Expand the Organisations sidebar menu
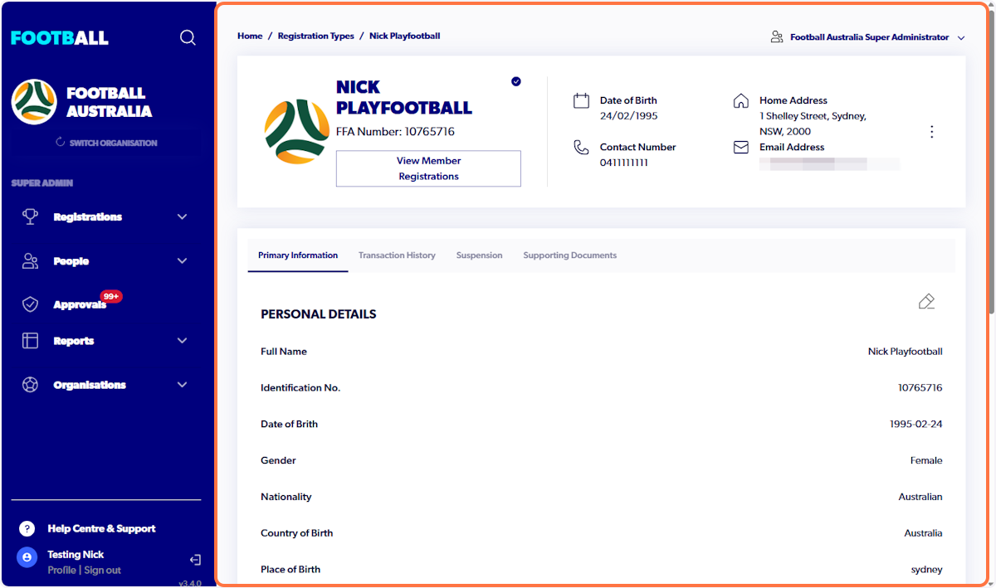This screenshot has width=996, height=588. pos(182,384)
